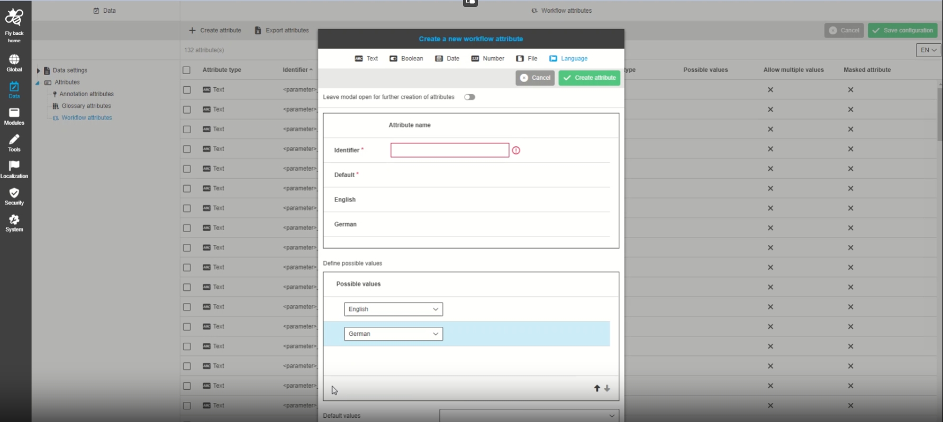
Task: Open the Tools section in the sidebar
Action: (14, 143)
